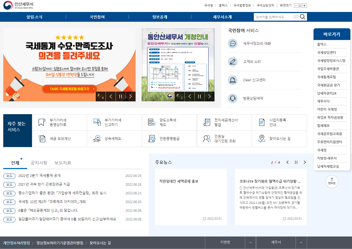
Task: Open 국세상담센터 in 바로가기 sidebar
Action: point(327,52)
